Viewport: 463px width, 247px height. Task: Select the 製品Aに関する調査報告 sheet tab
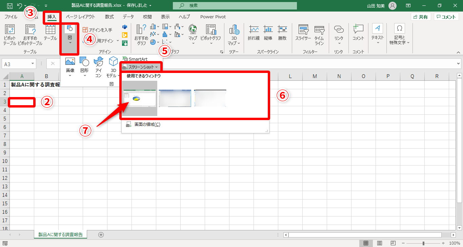(x=61, y=234)
